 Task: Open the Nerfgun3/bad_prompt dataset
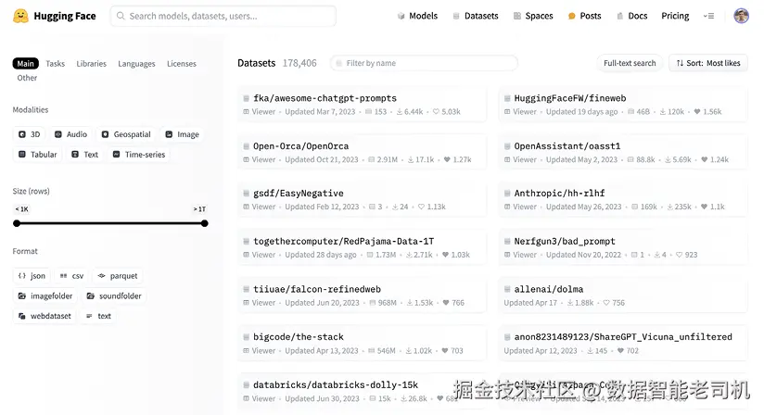pyautogui.click(x=623, y=247)
